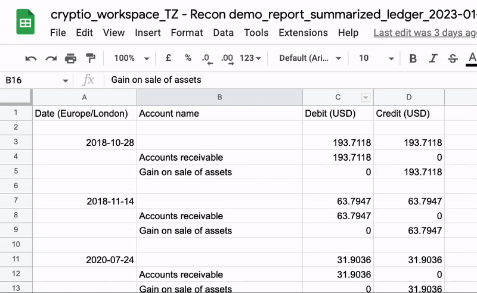477x293 pixels.
Task: Select Accounts receivable in row 12
Action: [219, 275]
